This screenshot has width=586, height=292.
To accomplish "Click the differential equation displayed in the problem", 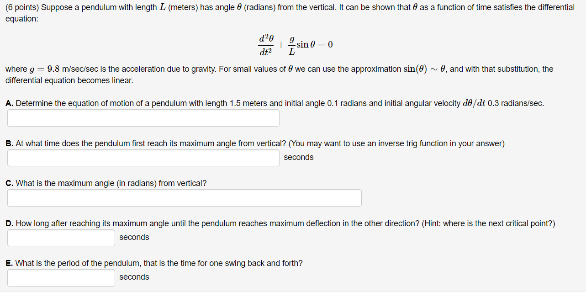I will pyautogui.click(x=295, y=44).
